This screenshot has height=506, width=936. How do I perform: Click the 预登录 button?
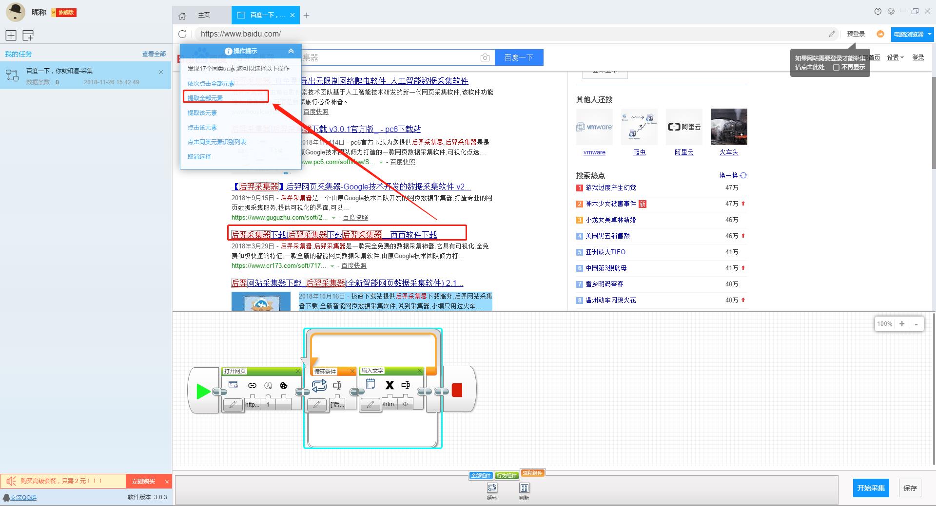click(856, 34)
